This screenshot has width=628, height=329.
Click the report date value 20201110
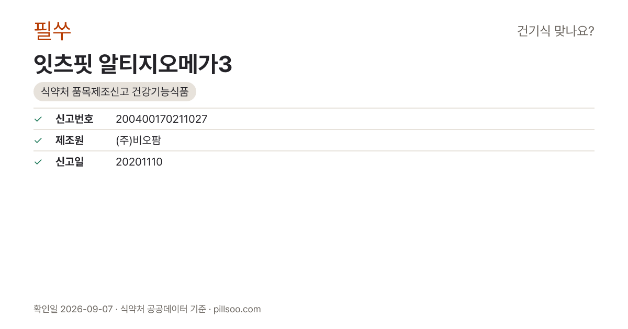pos(139,162)
